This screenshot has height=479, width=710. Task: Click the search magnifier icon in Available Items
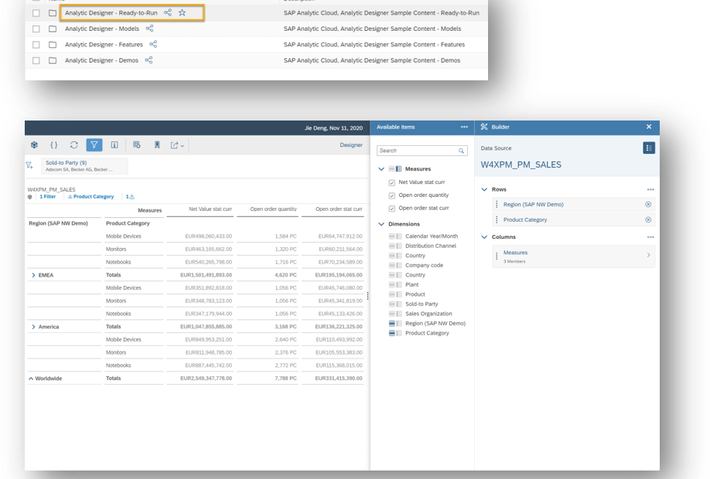(x=461, y=151)
